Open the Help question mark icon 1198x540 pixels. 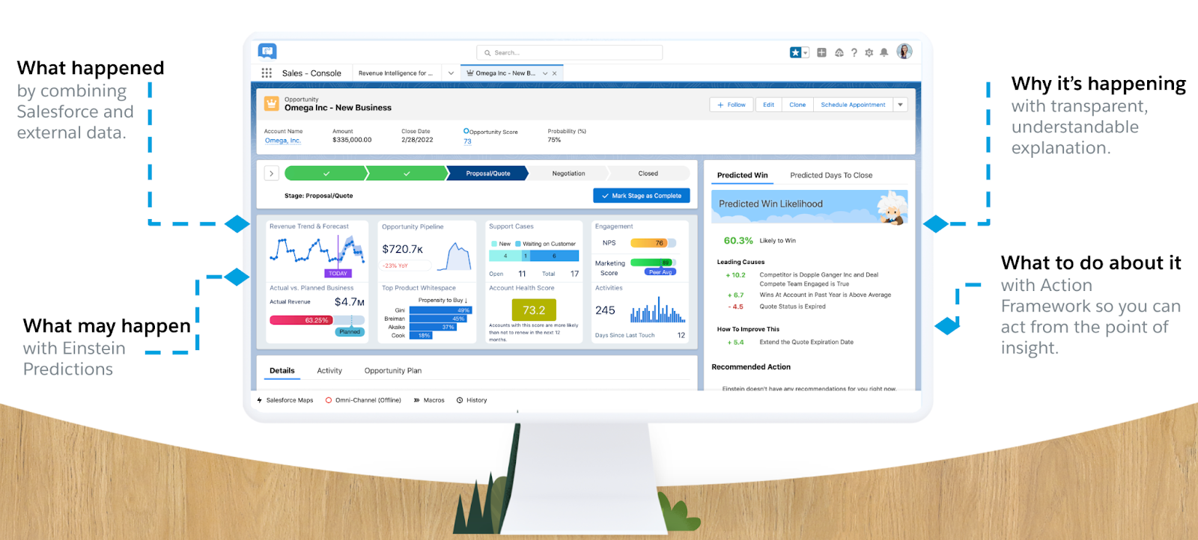point(854,52)
